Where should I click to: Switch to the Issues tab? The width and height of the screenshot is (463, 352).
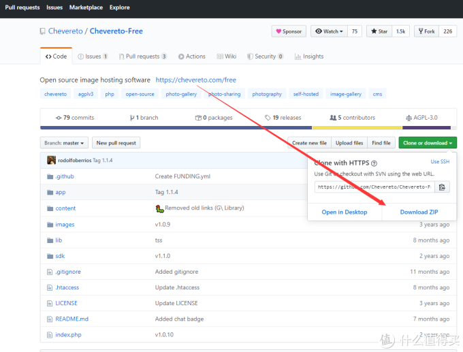click(x=93, y=57)
